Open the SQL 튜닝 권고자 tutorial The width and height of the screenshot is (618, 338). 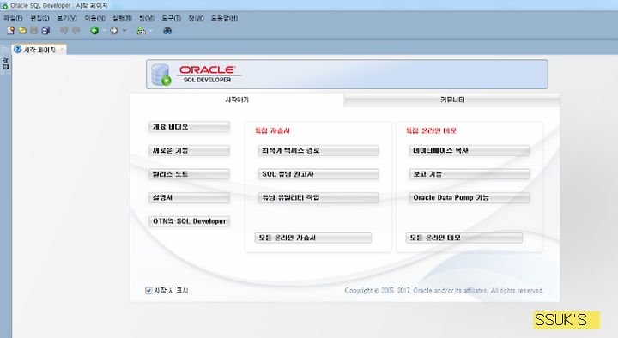click(x=318, y=174)
